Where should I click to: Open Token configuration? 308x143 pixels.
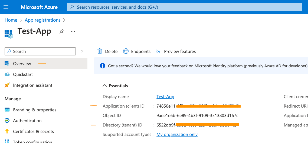(x=32, y=142)
